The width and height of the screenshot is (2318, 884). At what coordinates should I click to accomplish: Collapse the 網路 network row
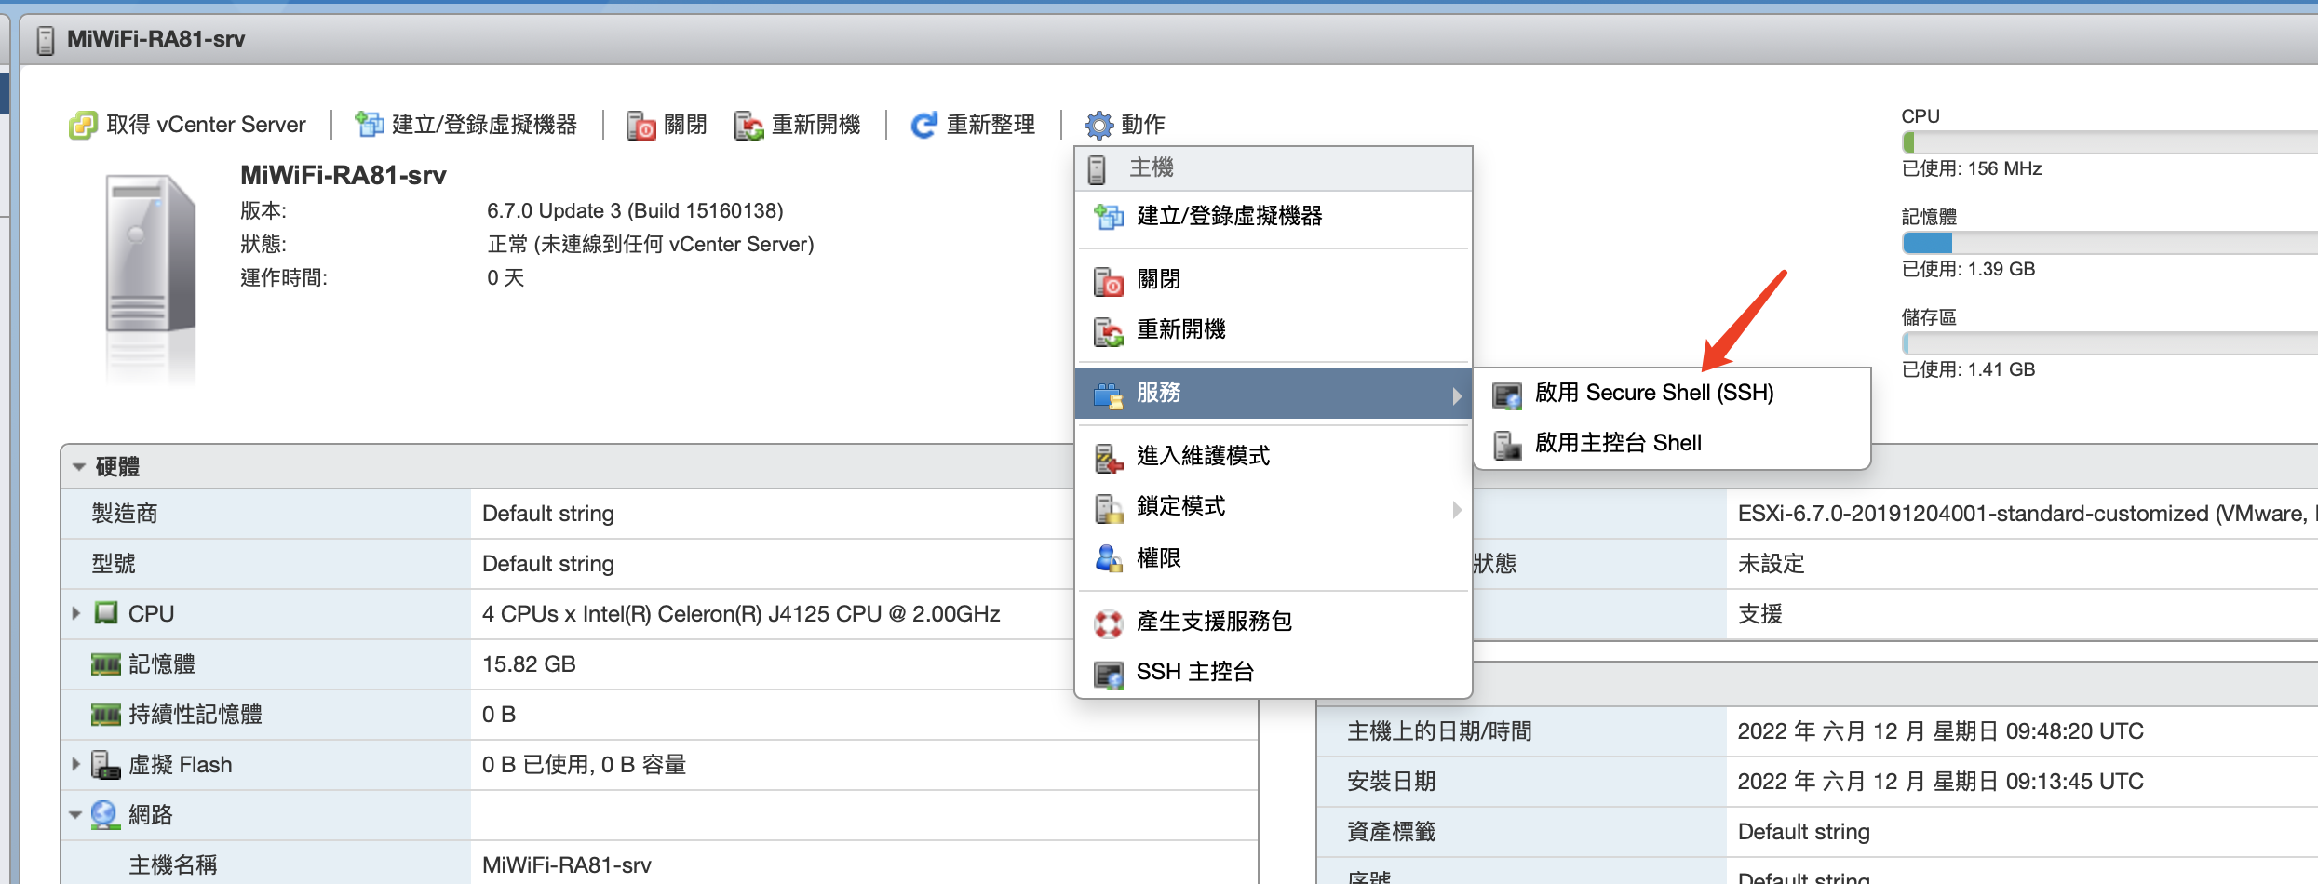pyautogui.click(x=75, y=815)
